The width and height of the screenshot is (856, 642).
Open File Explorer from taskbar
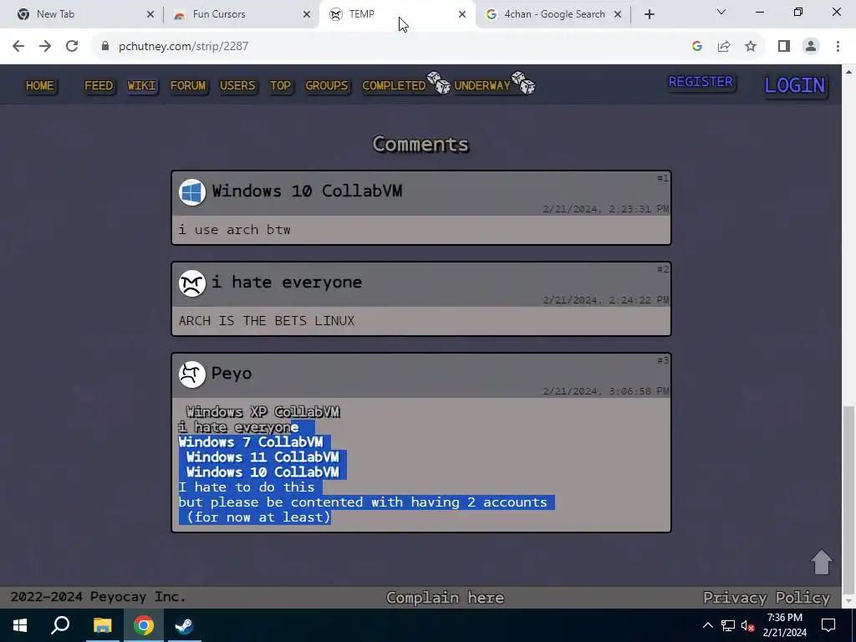(102, 625)
